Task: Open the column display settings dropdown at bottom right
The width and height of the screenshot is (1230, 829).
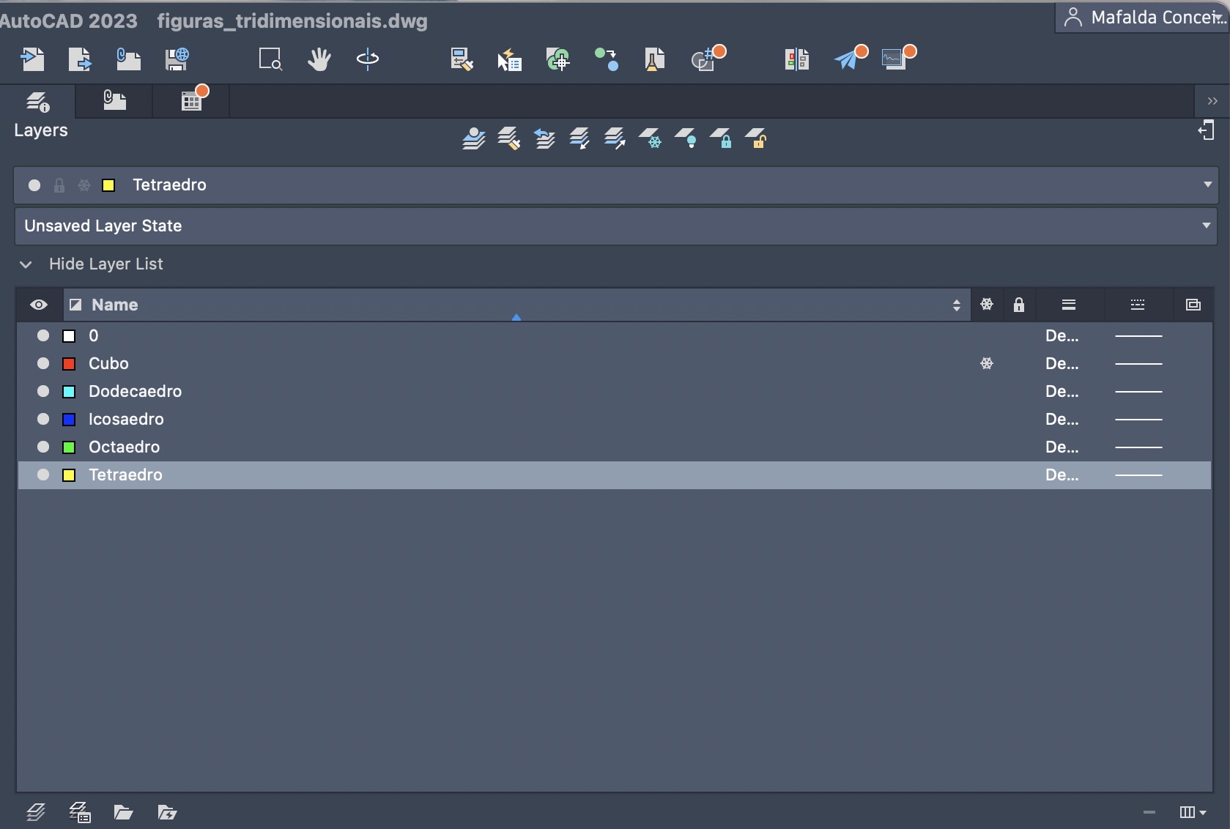Action: (x=1193, y=812)
